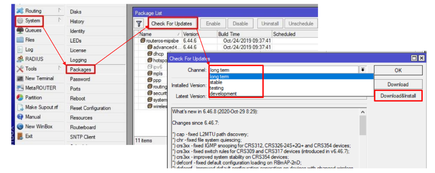Click the Download&Install button
435x173 pixels.
[398, 96]
